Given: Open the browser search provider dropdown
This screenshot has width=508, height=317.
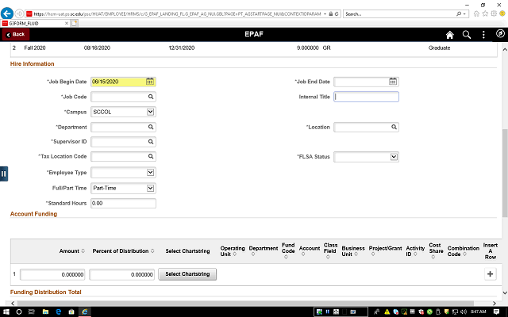Looking at the screenshot, I should point(464,14).
